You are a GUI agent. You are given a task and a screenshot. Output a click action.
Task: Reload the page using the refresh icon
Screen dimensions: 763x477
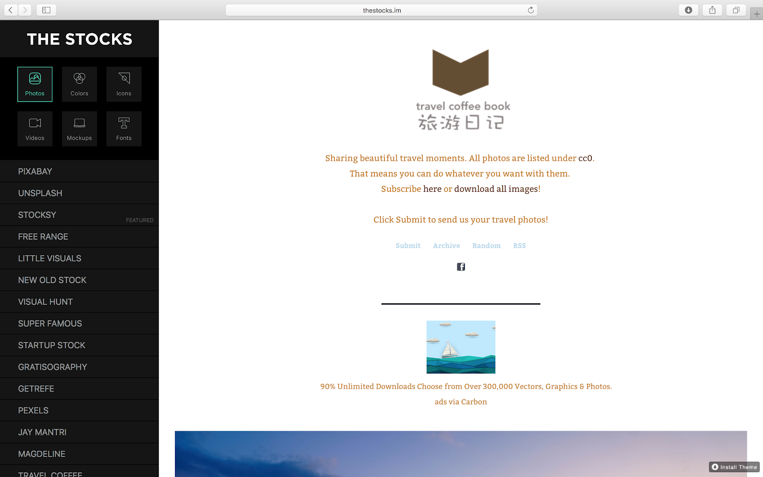point(530,10)
